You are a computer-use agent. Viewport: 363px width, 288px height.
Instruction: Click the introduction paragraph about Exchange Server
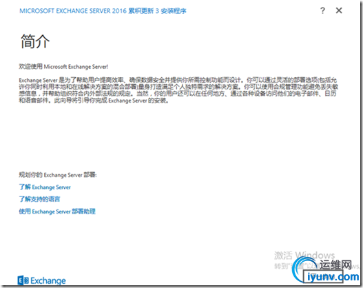tap(178, 90)
